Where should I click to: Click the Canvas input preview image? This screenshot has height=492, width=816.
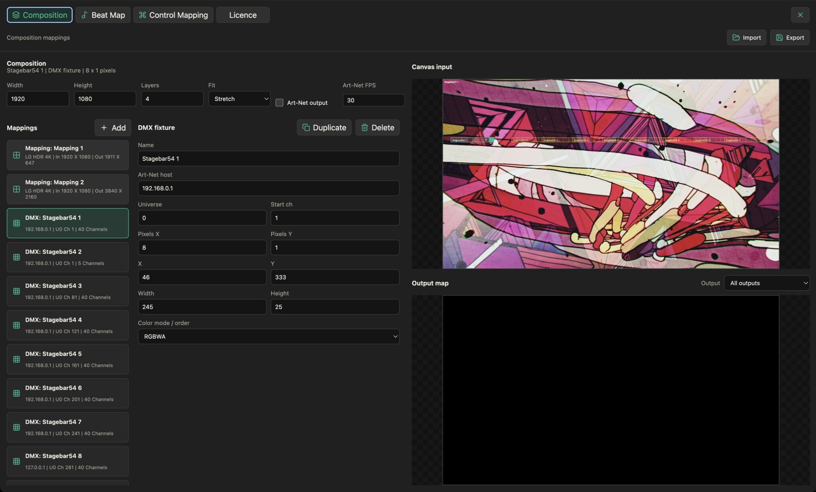point(610,174)
